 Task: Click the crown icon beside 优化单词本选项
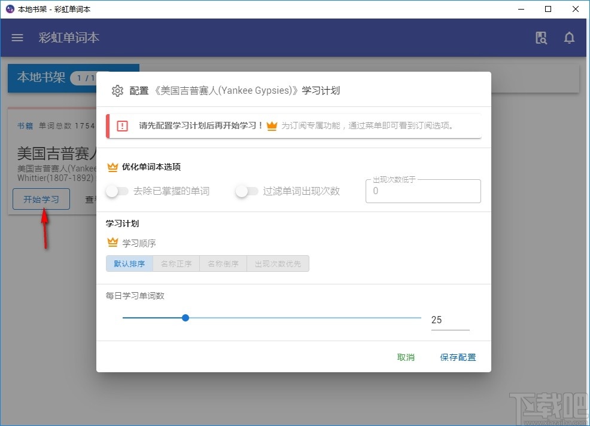coord(112,167)
